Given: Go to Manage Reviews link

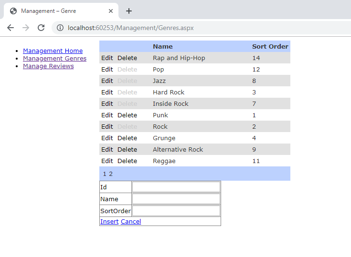Looking at the screenshot, I should (x=48, y=66).
